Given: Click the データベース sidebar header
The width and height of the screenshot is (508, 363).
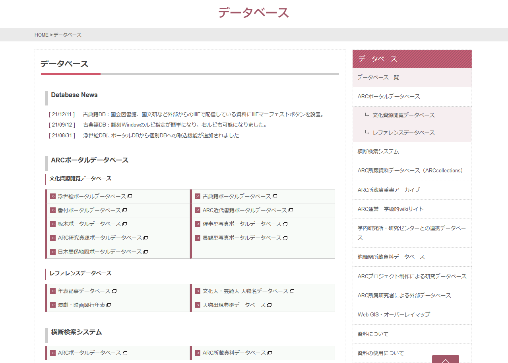Looking at the screenshot, I should tap(412, 59).
